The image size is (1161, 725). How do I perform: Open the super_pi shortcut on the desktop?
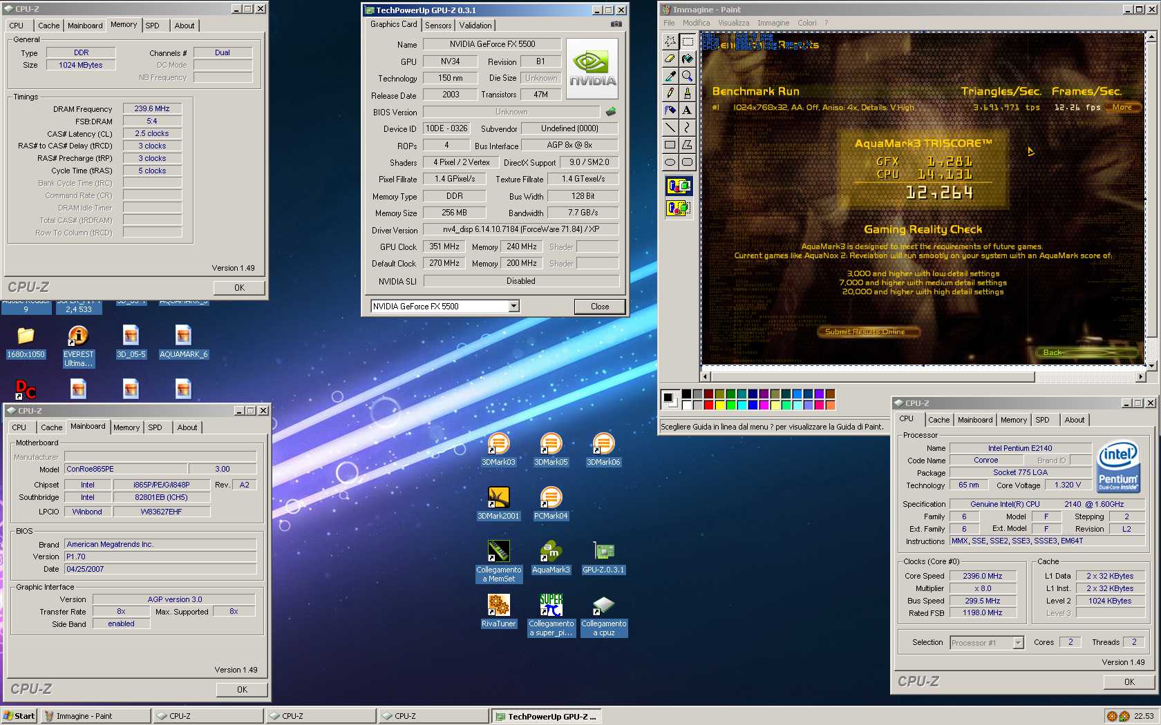click(551, 615)
